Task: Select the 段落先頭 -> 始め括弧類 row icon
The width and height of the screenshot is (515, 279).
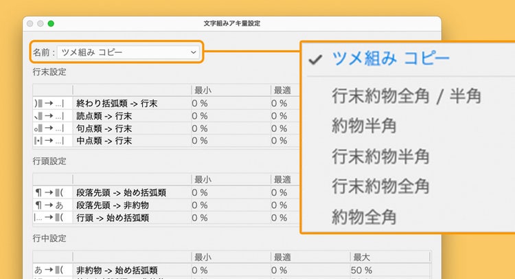Action: (x=52, y=192)
